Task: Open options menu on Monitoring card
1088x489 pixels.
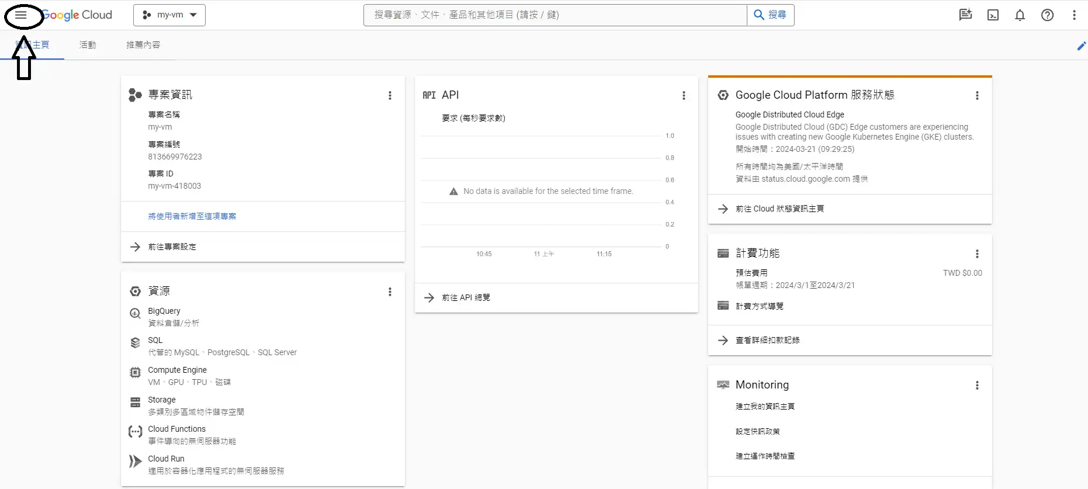Action: [x=977, y=386]
